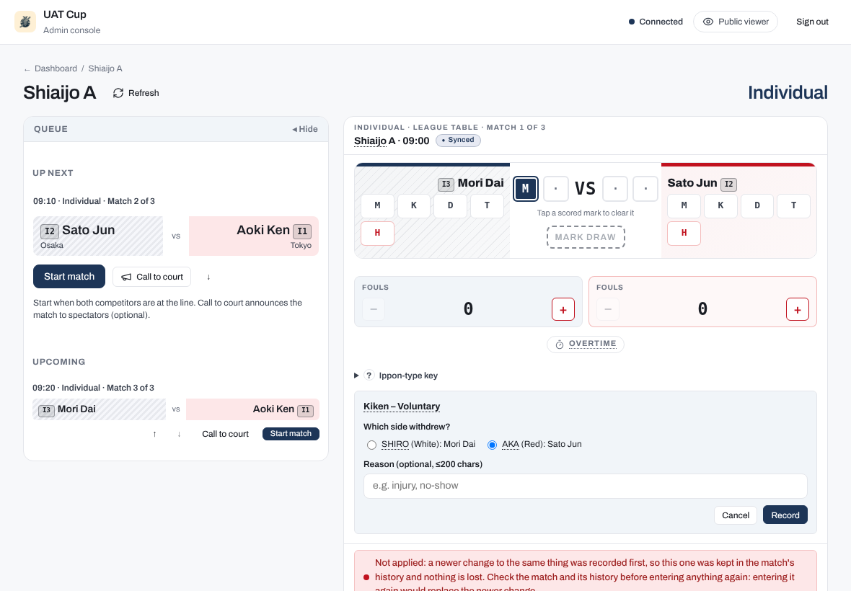Click the Shiaijo A · 09:00 label

[392, 141]
